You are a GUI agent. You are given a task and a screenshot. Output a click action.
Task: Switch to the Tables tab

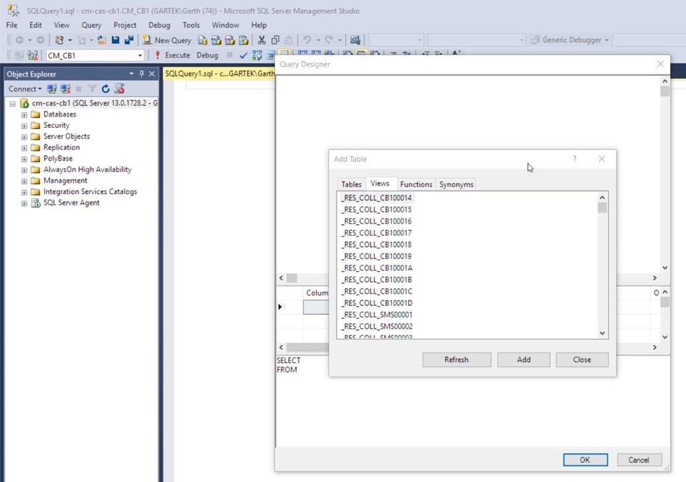351,185
